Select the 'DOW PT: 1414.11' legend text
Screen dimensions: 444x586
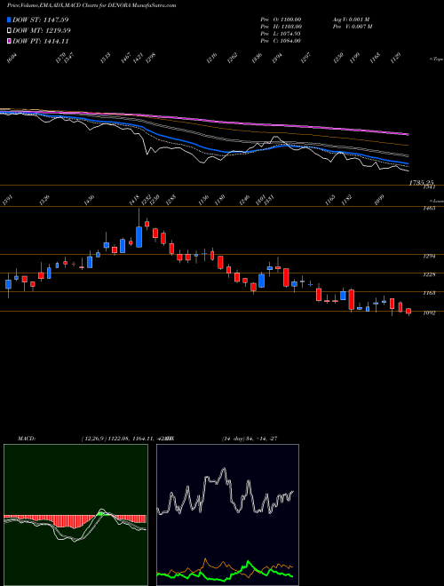(x=40, y=42)
